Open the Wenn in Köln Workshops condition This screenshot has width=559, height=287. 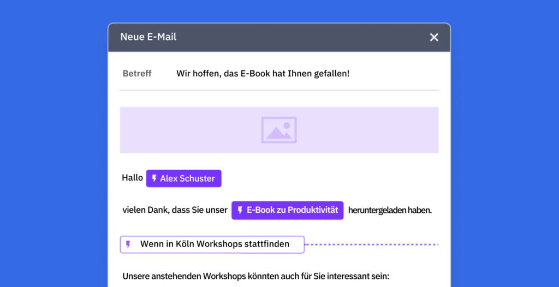[212, 244]
